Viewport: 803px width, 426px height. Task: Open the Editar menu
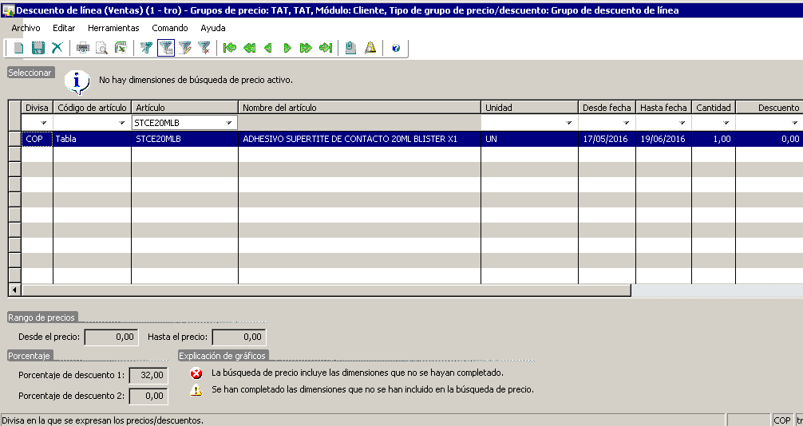click(x=64, y=28)
